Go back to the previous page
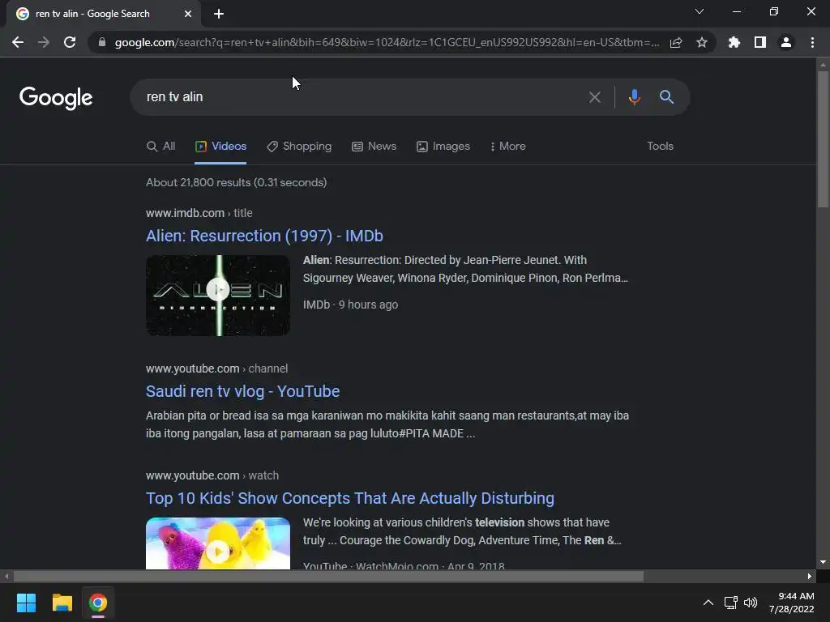 coord(18,42)
